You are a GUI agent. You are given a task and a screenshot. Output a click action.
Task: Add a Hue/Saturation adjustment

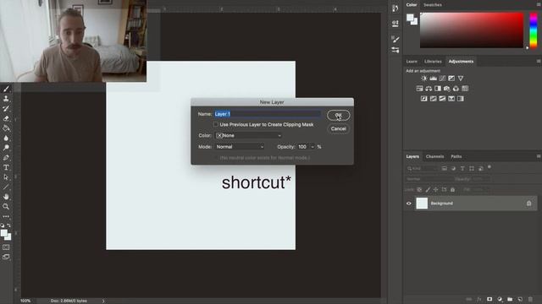(x=420, y=89)
